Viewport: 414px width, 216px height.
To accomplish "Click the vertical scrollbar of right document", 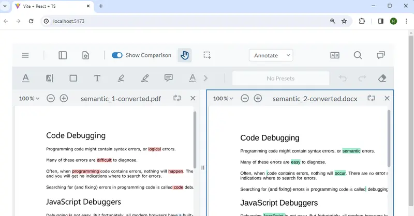I will [389, 138].
